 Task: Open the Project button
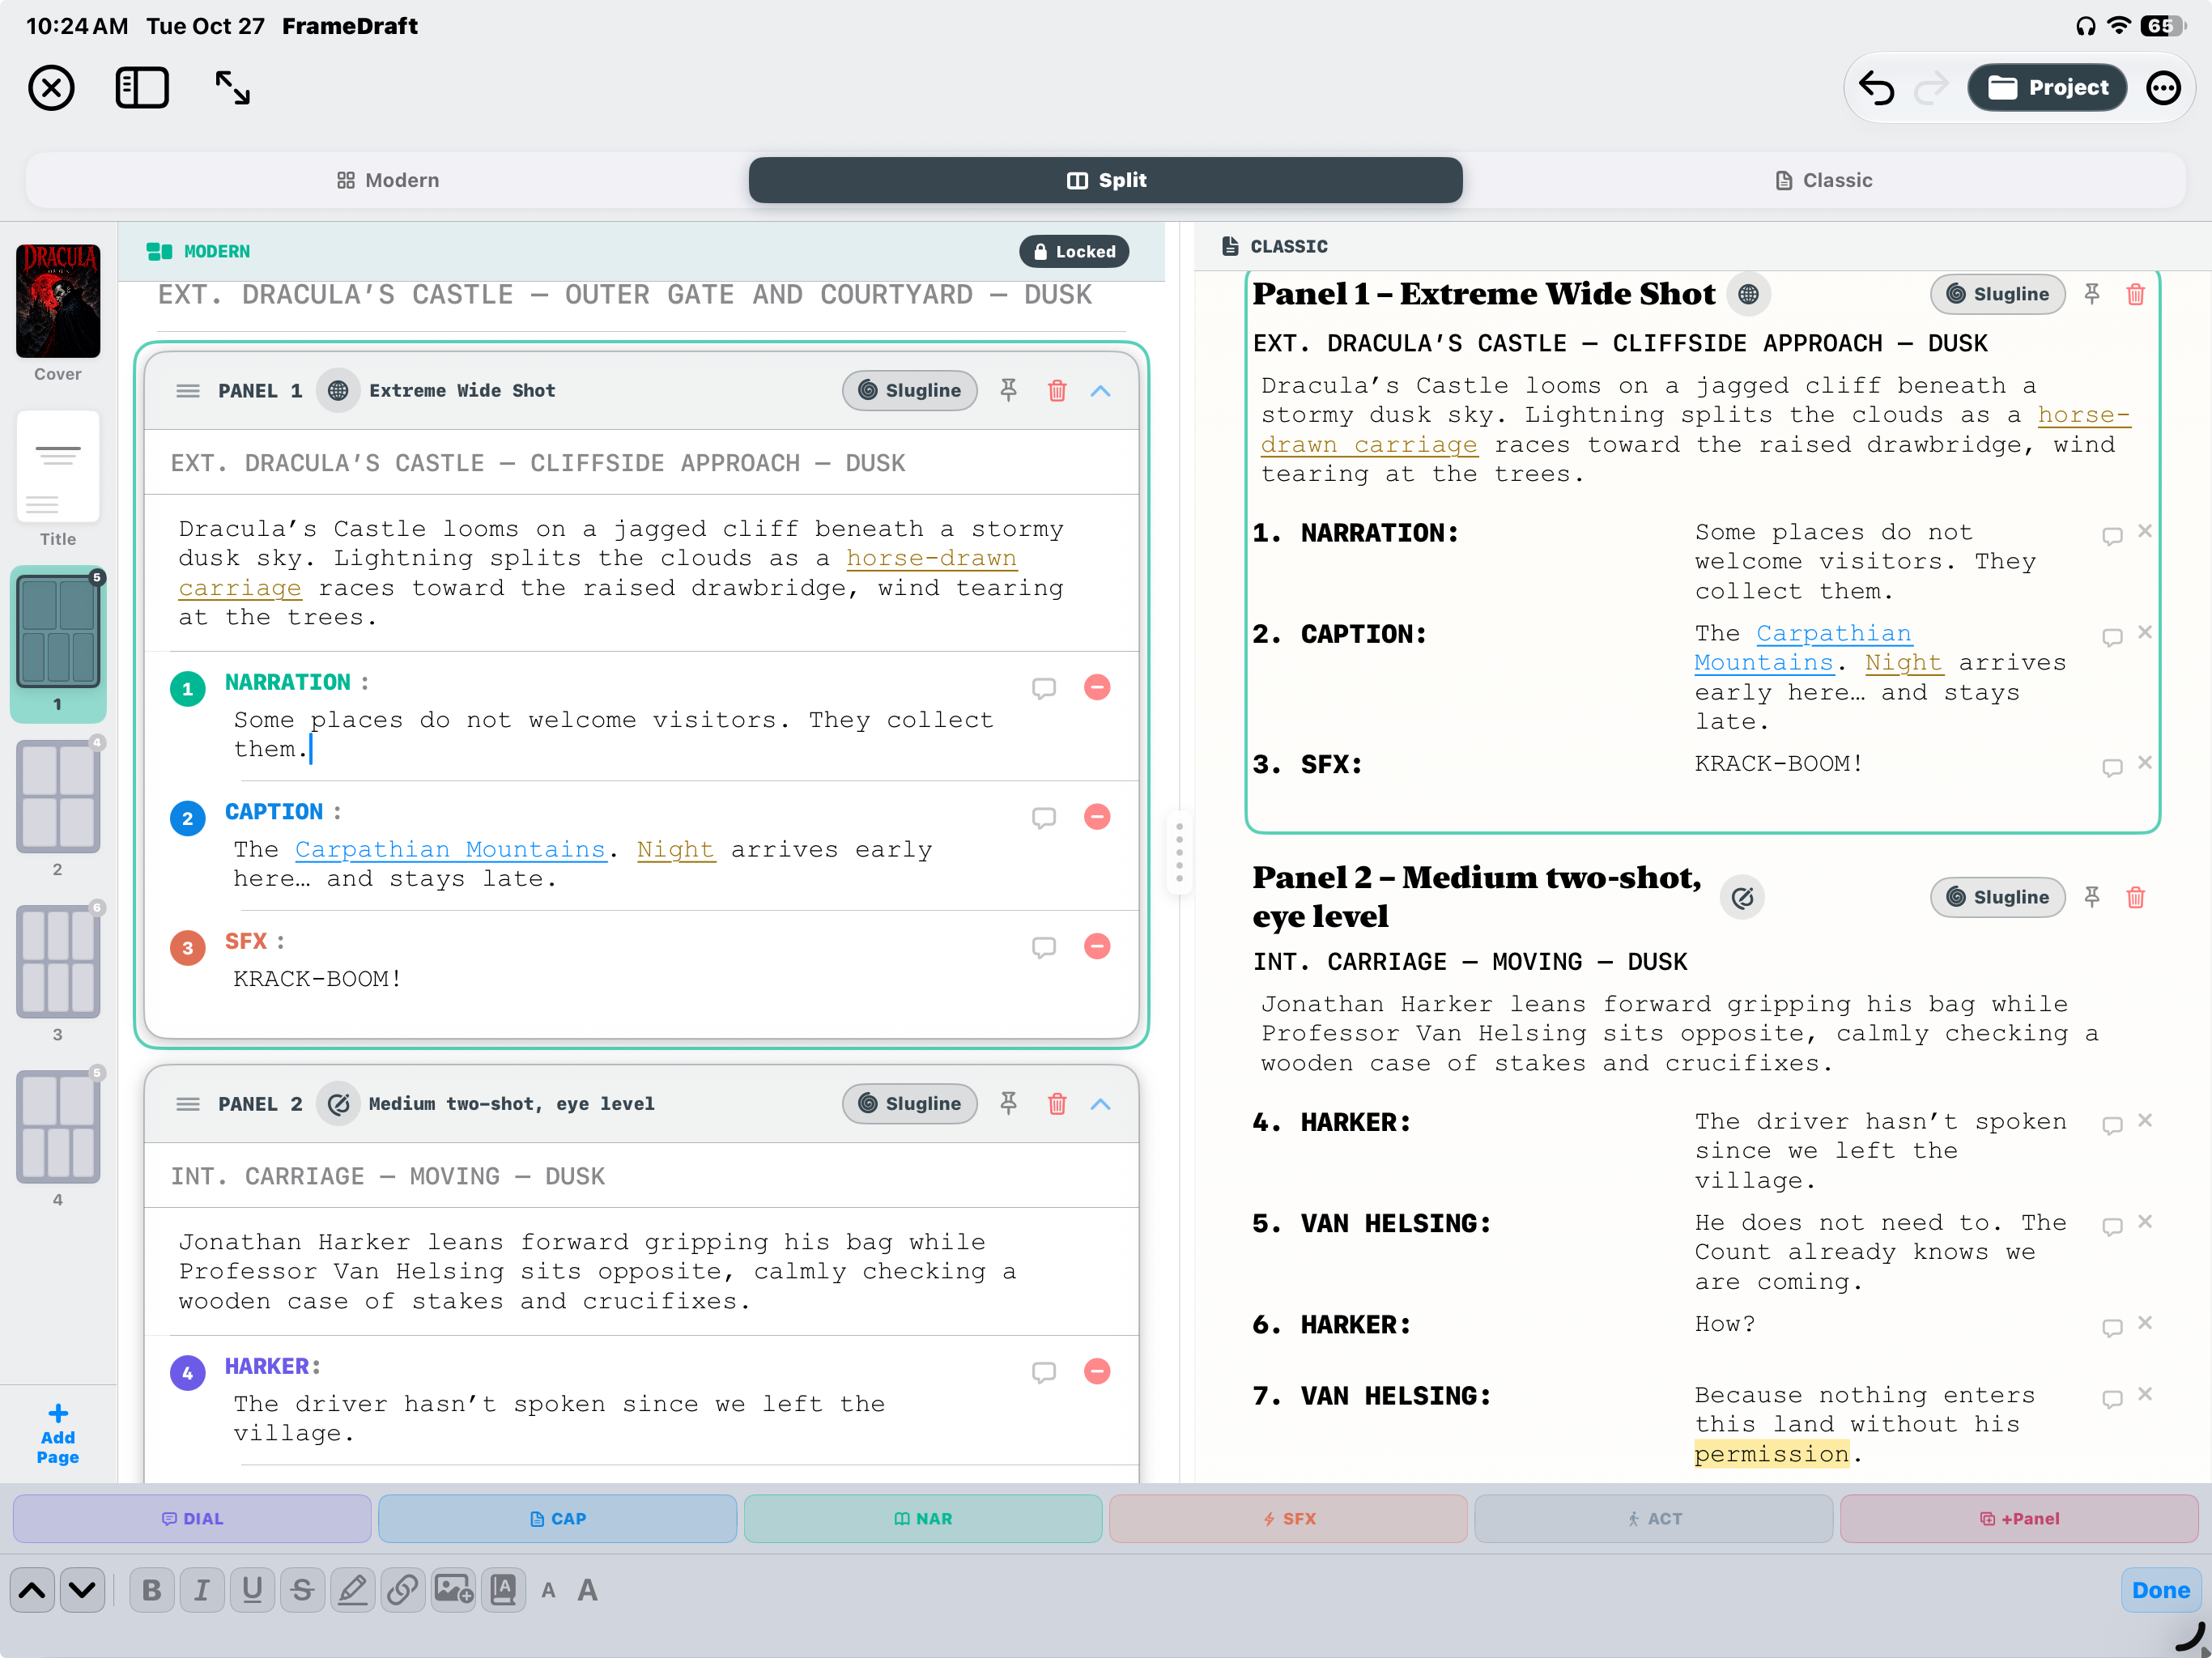[2047, 88]
